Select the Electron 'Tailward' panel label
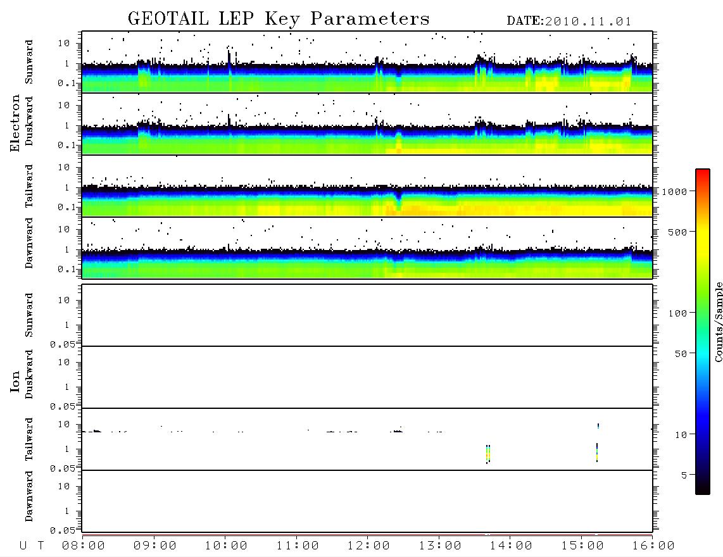The width and height of the screenshot is (723, 557). click(29, 186)
